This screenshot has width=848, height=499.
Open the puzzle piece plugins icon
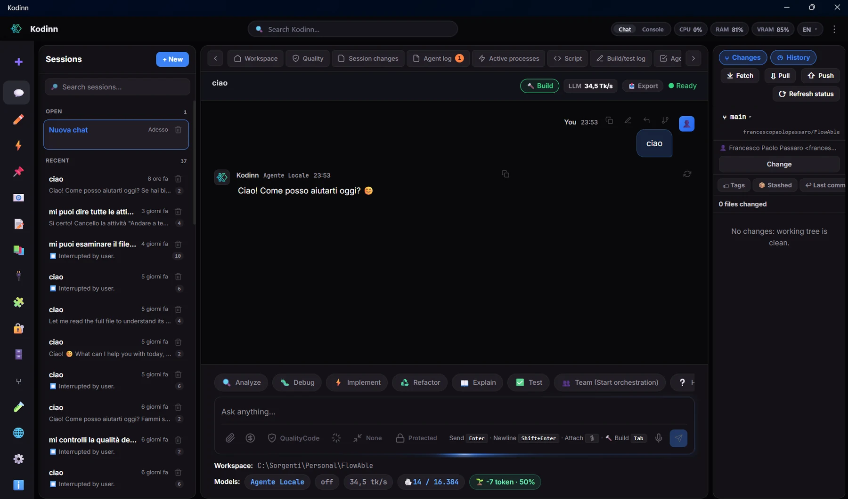point(18,302)
